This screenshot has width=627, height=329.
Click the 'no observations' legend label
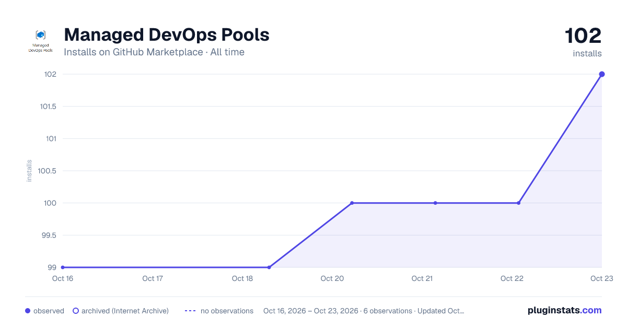tap(227, 311)
